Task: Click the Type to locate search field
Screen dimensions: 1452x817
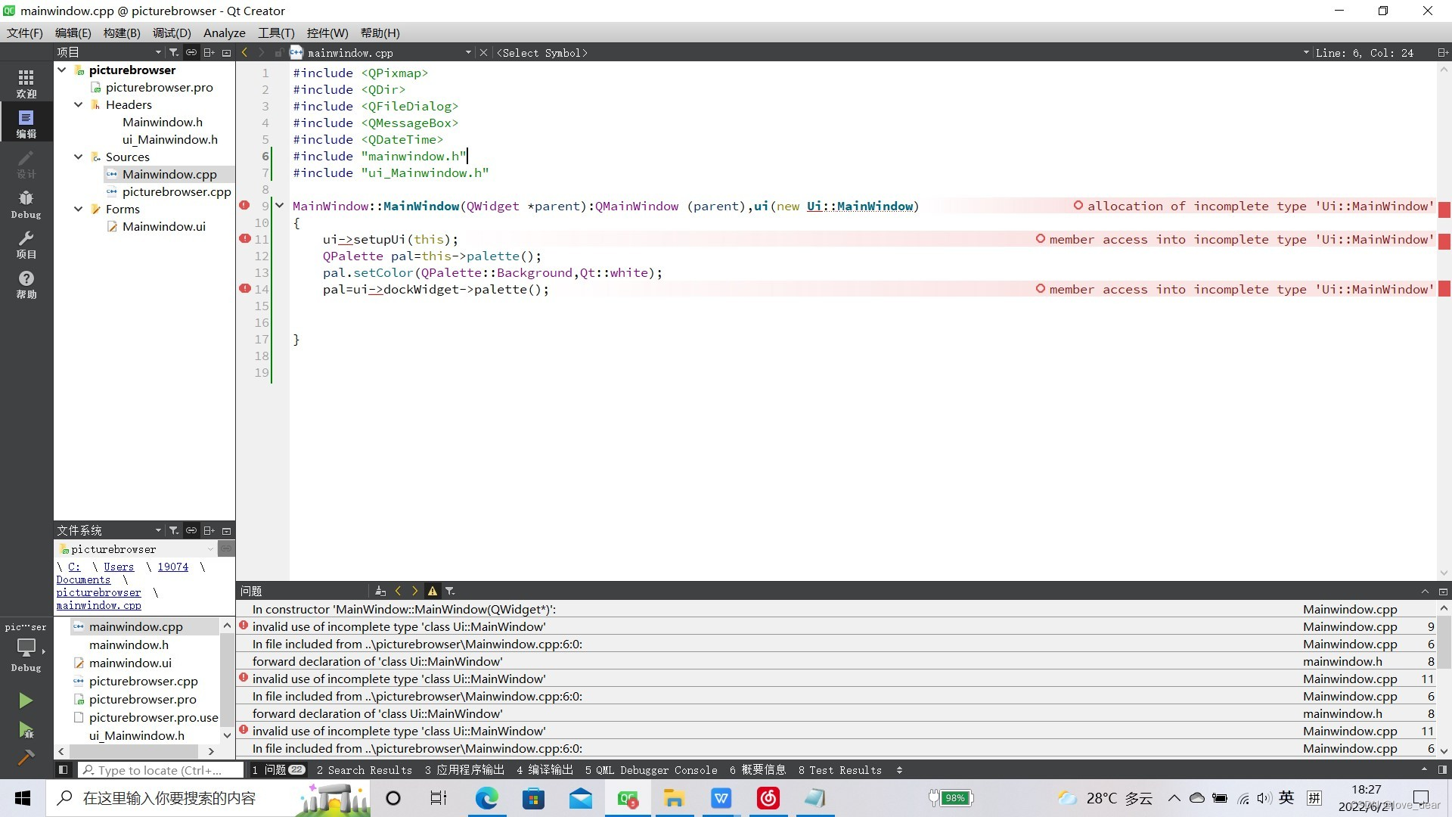Action: (159, 770)
